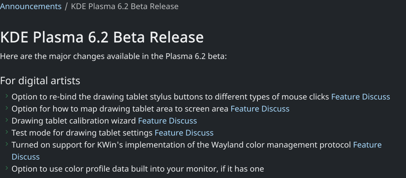Open Feature link for Wayland color management

pyautogui.click(x=367, y=145)
